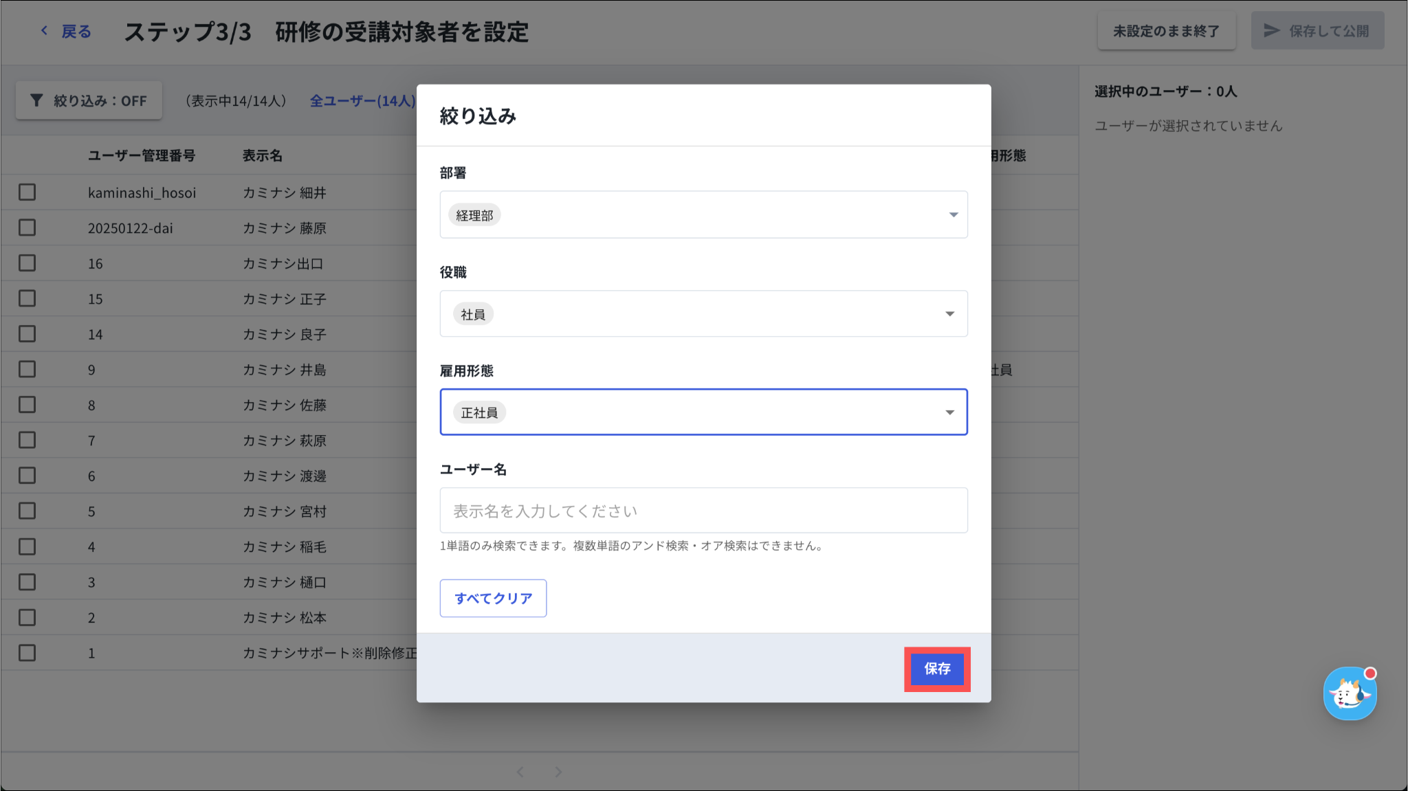Click the 正社員 chip in 雇用形態 field
The height and width of the screenshot is (791, 1408).
click(x=479, y=412)
